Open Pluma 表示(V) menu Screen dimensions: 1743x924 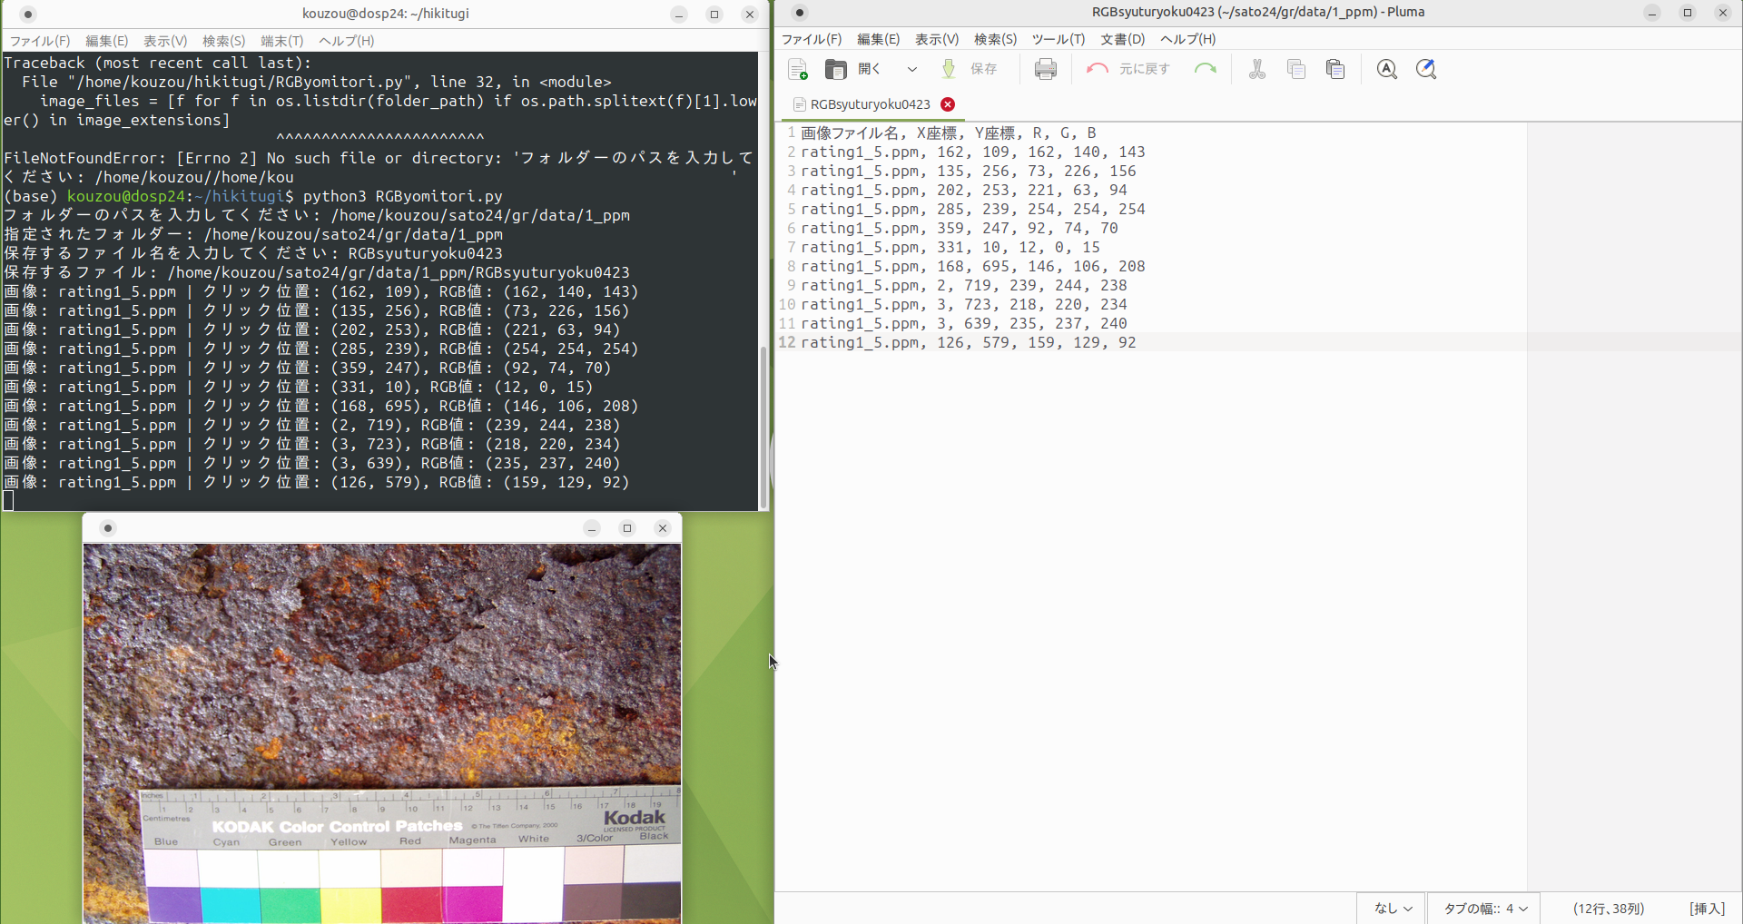(x=936, y=39)
